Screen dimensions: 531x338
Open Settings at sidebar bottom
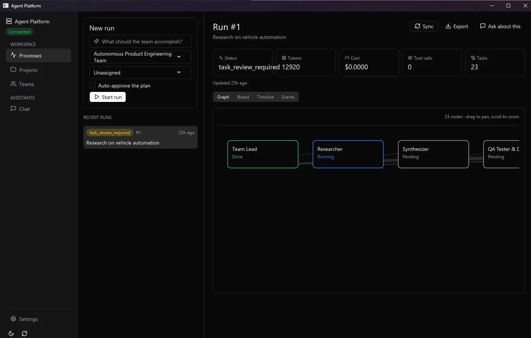[x=39, y=319]
